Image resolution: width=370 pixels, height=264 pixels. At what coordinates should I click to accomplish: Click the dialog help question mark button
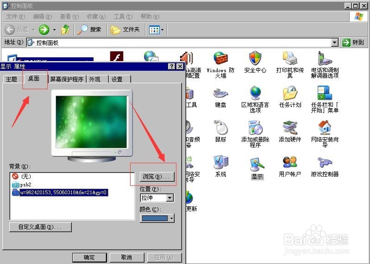pyautogui.click(x=171, y=67)
